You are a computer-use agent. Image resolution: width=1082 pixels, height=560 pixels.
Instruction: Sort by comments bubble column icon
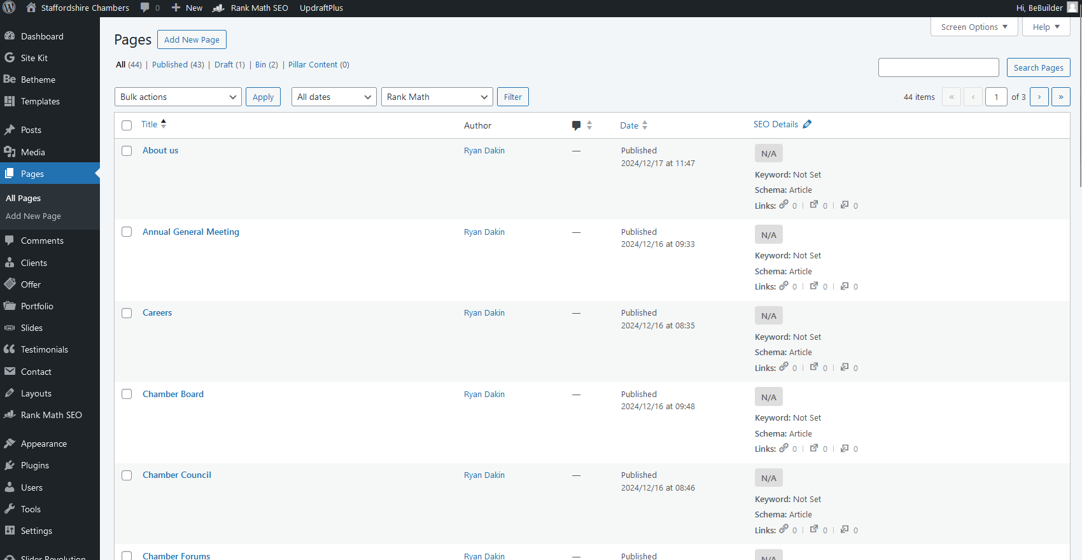tap(576, 125)
